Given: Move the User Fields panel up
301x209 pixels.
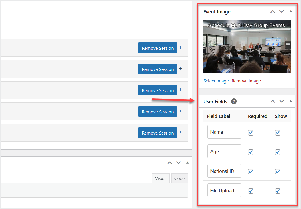Looking at the screenshot, I should coord(273,101).
